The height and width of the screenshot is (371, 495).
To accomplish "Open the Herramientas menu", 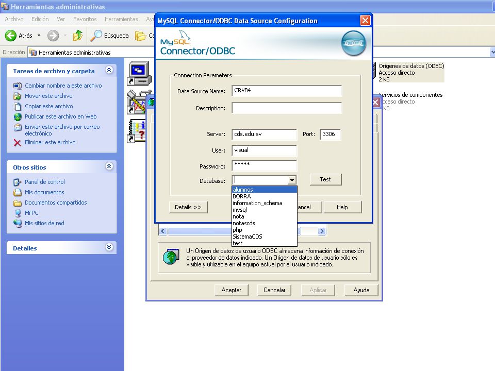I will [x=121, y=19].
